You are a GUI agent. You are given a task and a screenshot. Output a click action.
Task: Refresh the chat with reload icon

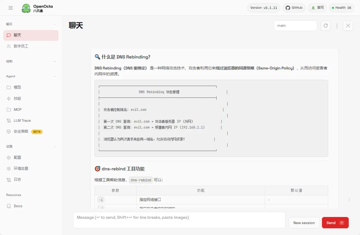click(326, 26)
